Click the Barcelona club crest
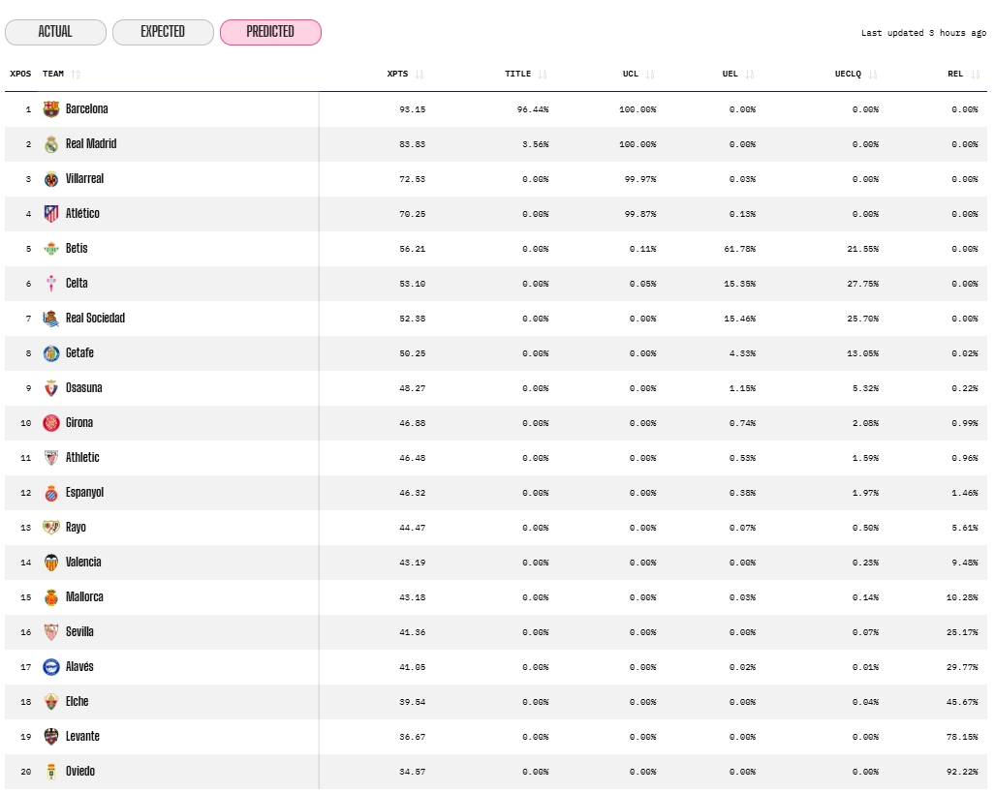This screenshot has height=792, width=995. pos(51,109)
